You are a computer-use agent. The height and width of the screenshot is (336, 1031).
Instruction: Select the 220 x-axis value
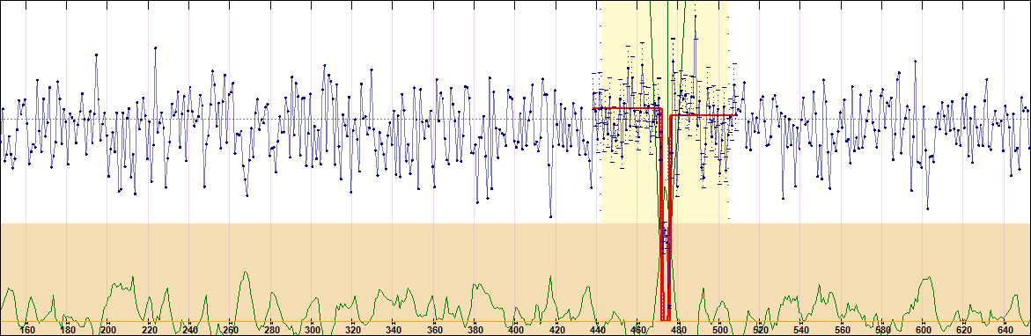coord(150,330)
